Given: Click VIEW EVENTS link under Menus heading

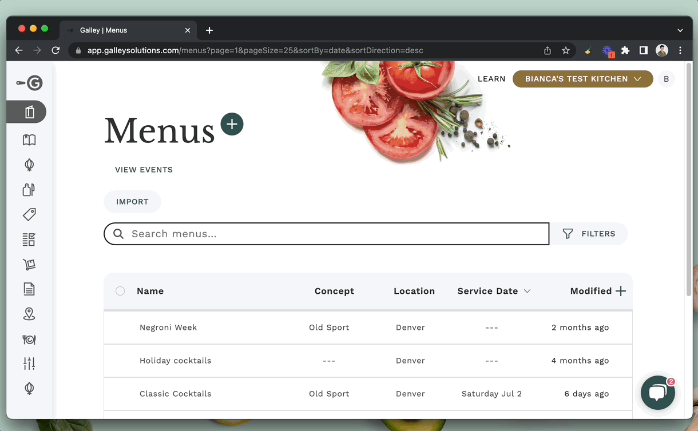Looking at the screenshot, I should [x=144, y=170].
